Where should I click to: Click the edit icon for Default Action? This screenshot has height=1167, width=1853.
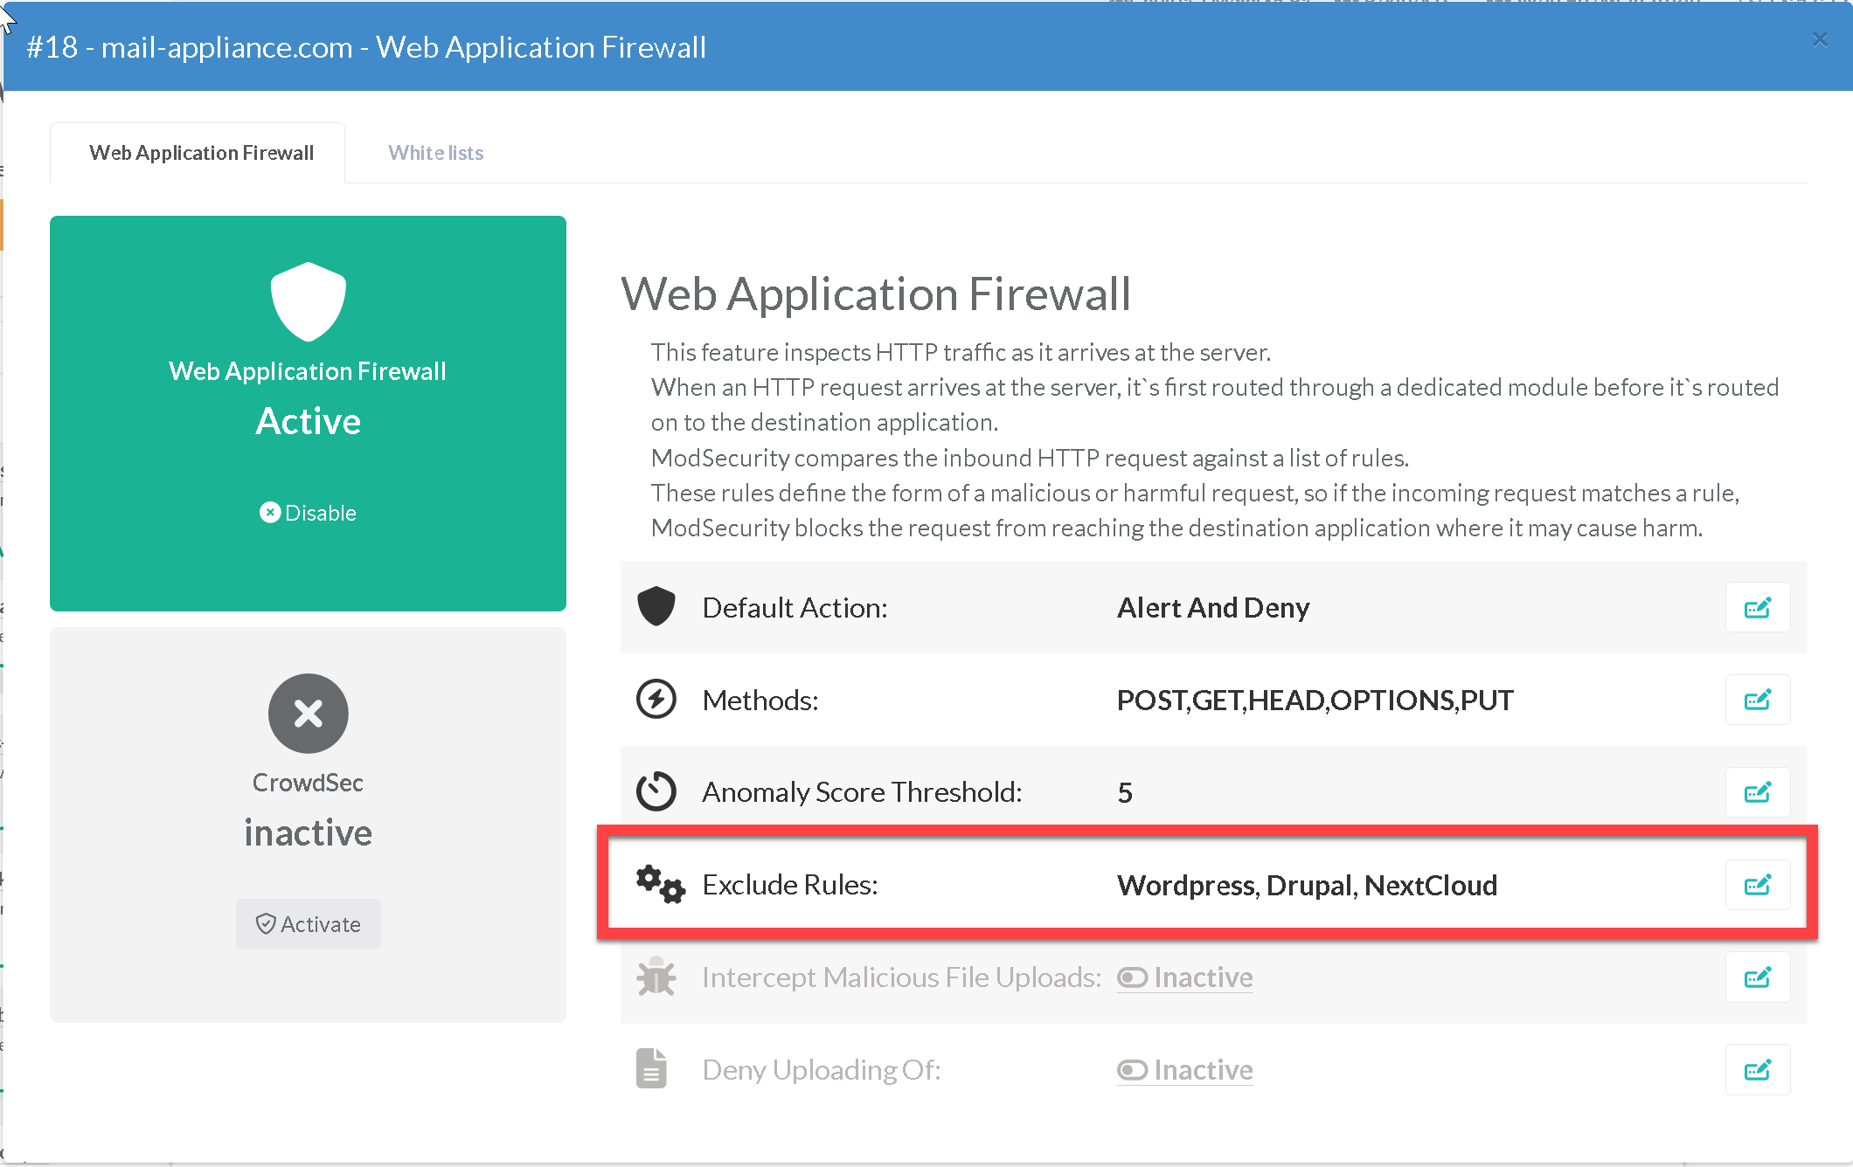pyautogui.click(x=1757, y=608)
